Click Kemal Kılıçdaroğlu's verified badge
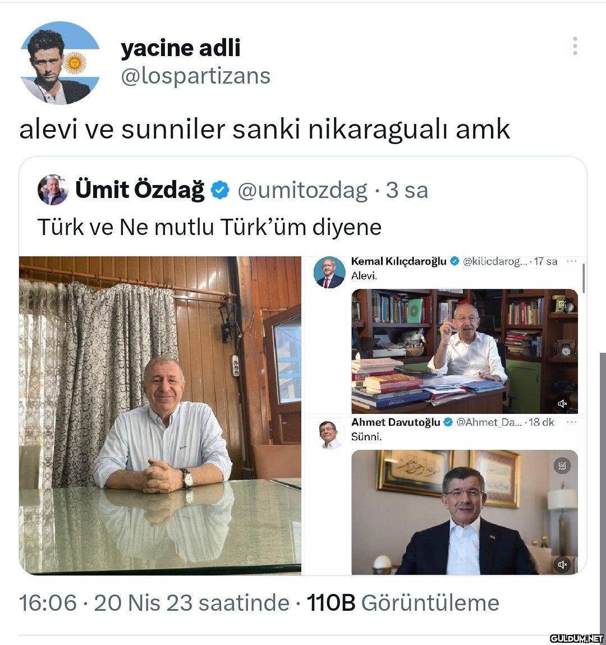606x645 pixels. [454, 261]
